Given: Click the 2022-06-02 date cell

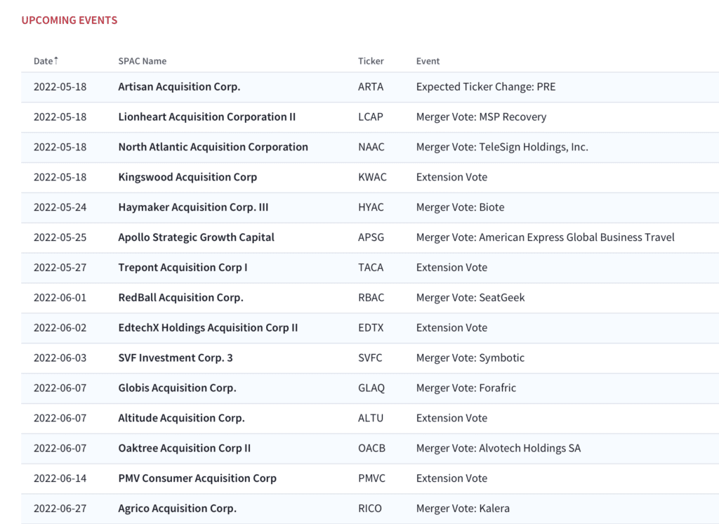Looking at the screenshot, I should [60, 327].
